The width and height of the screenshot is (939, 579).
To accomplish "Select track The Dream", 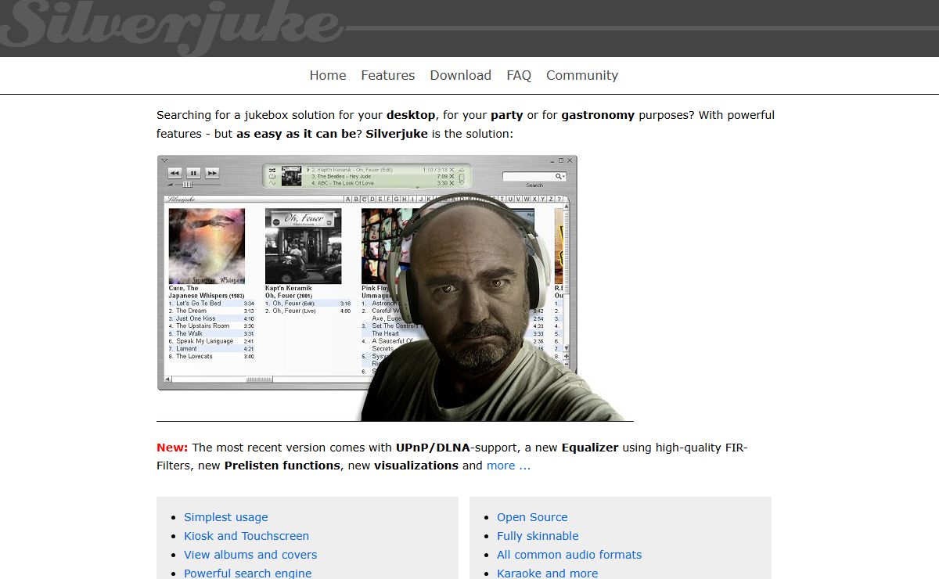I will click(211, 311).
